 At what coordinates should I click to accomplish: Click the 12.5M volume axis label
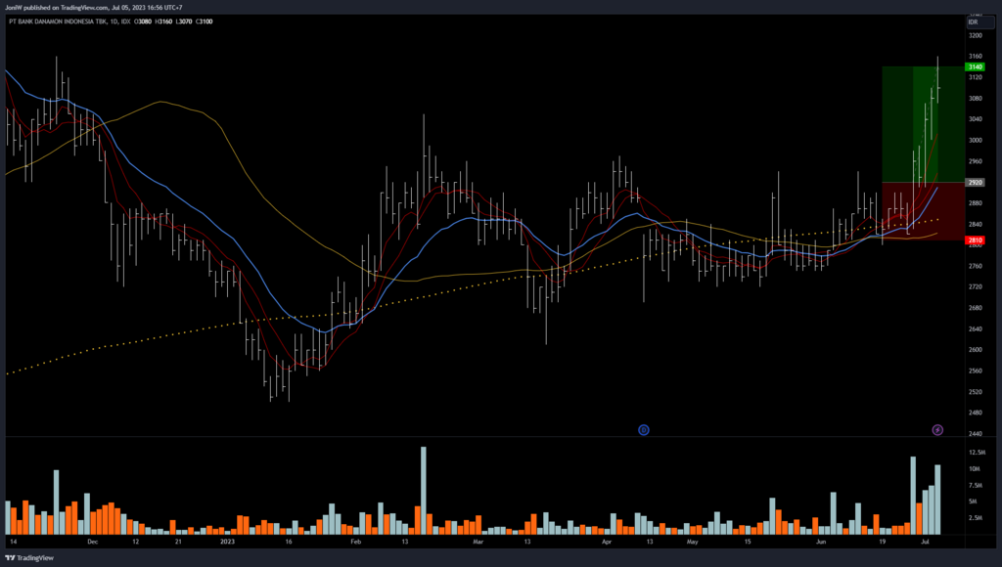(976, 453)
